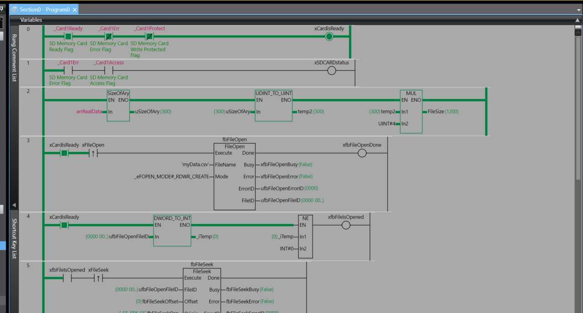Click the xFileOpen rising-edge contact
This screenshot has height=313, width=583.
(x=93, y=153)
